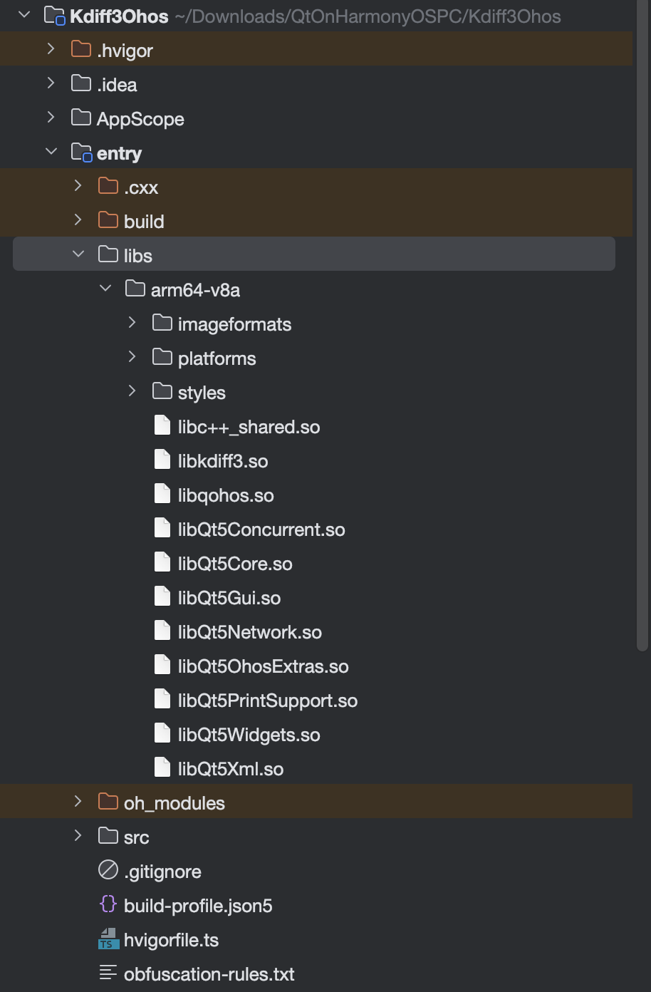651x992 pixels.
Task: Click the .idea folder icon
Action: point(81,83)
